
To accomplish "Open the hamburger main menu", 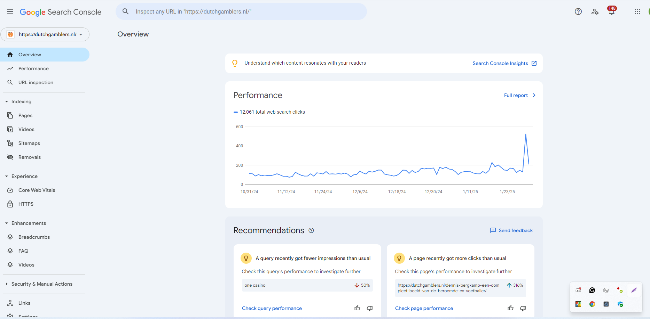I will coord(10,12).
